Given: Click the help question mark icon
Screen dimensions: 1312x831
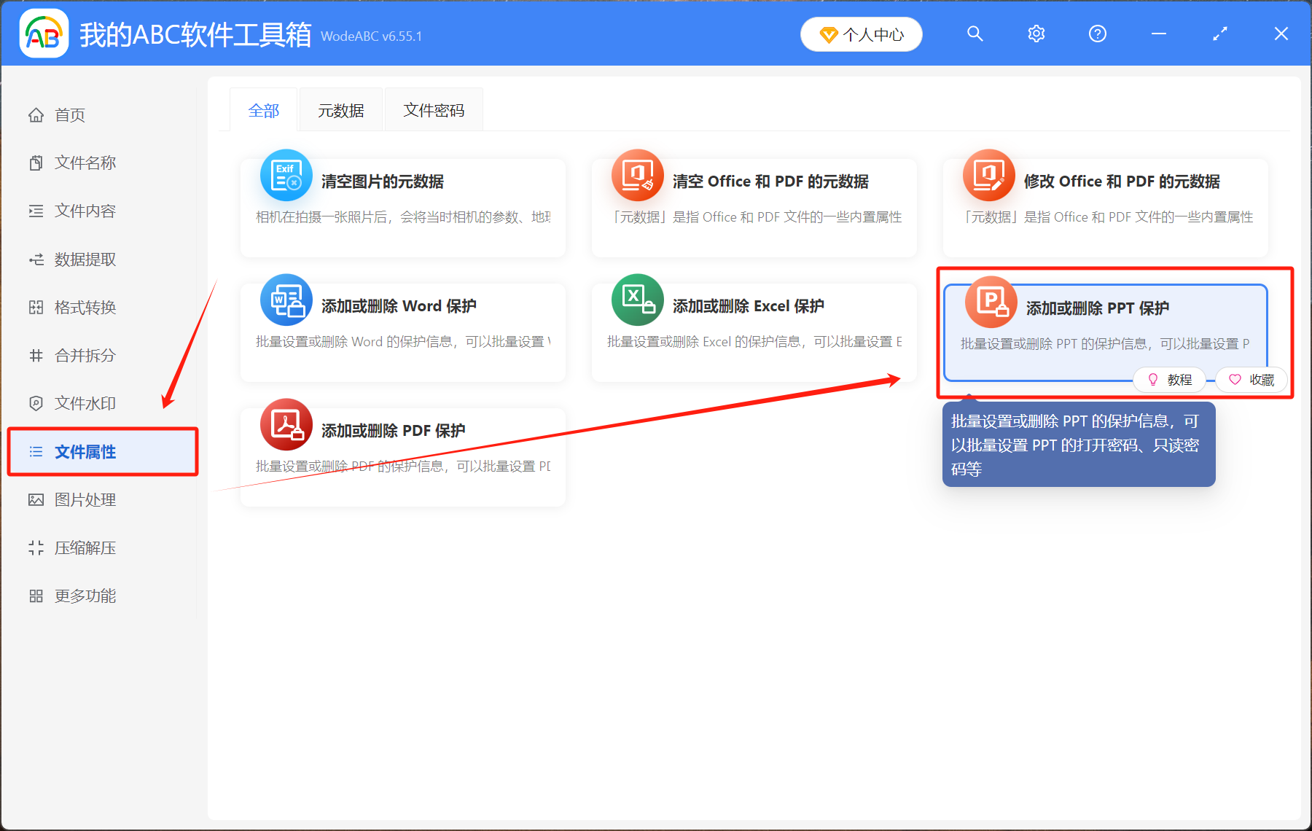Looking at the screenshot, I should (x=1097, y=34).
